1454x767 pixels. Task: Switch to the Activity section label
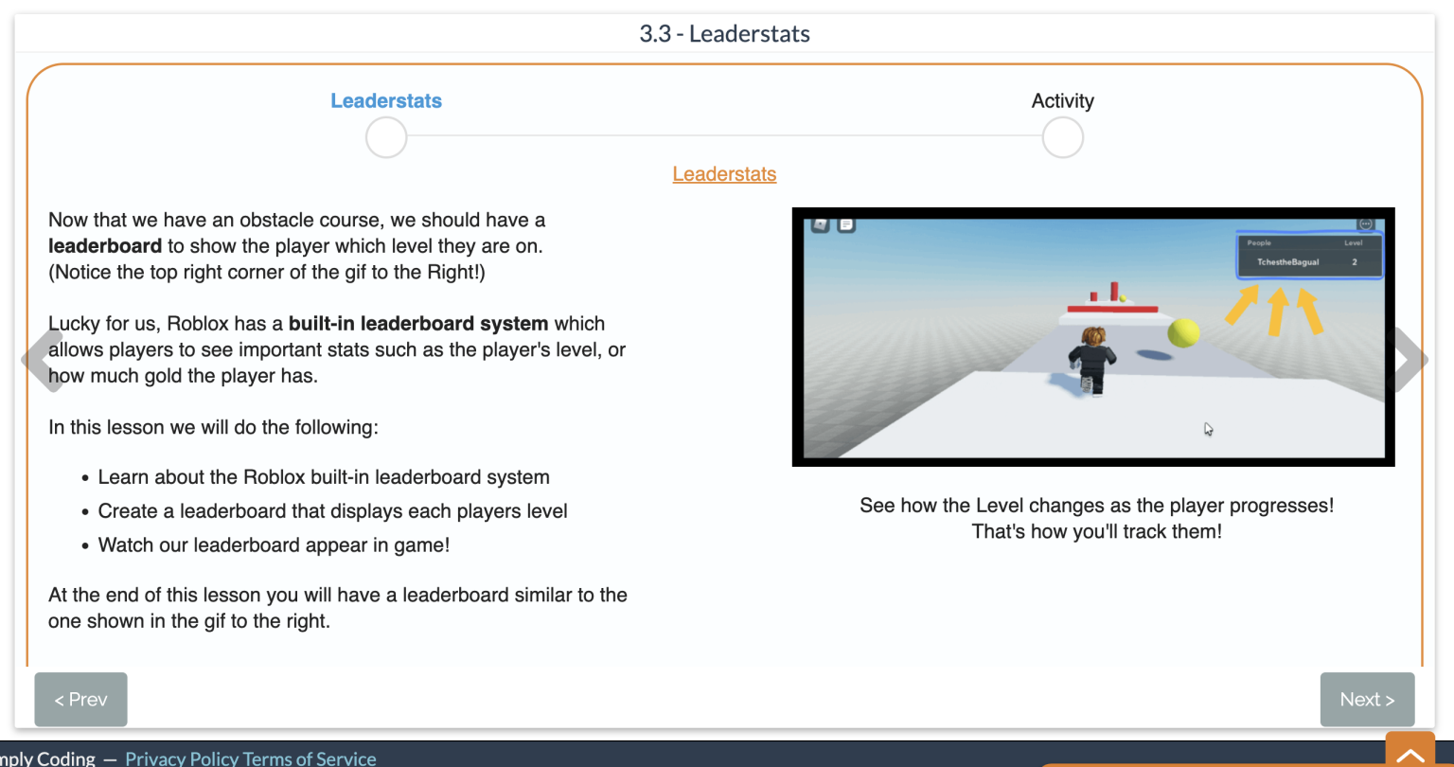[x=1062, y=100]
